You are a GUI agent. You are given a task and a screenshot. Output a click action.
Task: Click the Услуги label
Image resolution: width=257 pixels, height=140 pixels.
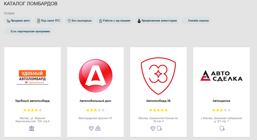(9, 13)
